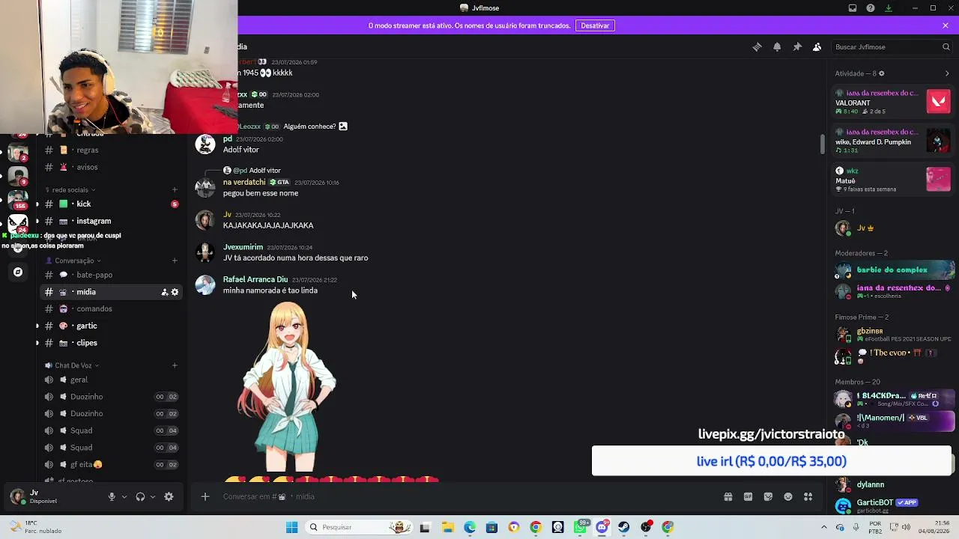The height and width of the screenshot is (539, 959).
Task: Show pinned messages with the pin icon
Action: (x=797, y=46)
